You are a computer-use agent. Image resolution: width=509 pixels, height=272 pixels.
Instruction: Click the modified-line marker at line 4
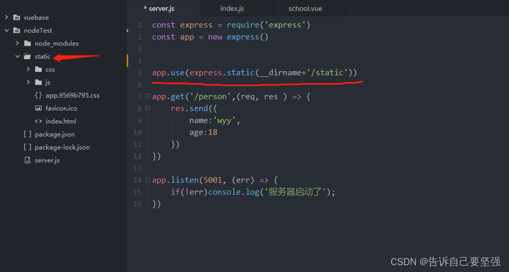pyautogui.click(x=127, y=61)
